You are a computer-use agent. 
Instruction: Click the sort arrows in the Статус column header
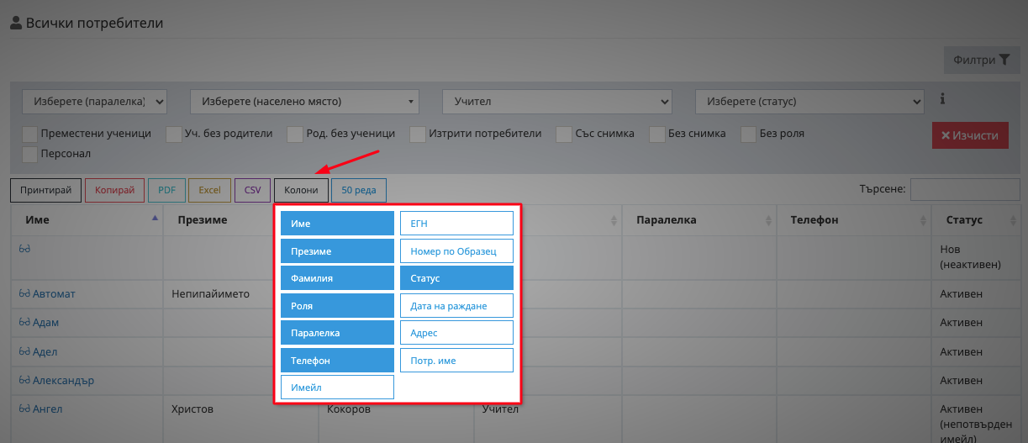pyautogui.click(x=1013, y=220)
